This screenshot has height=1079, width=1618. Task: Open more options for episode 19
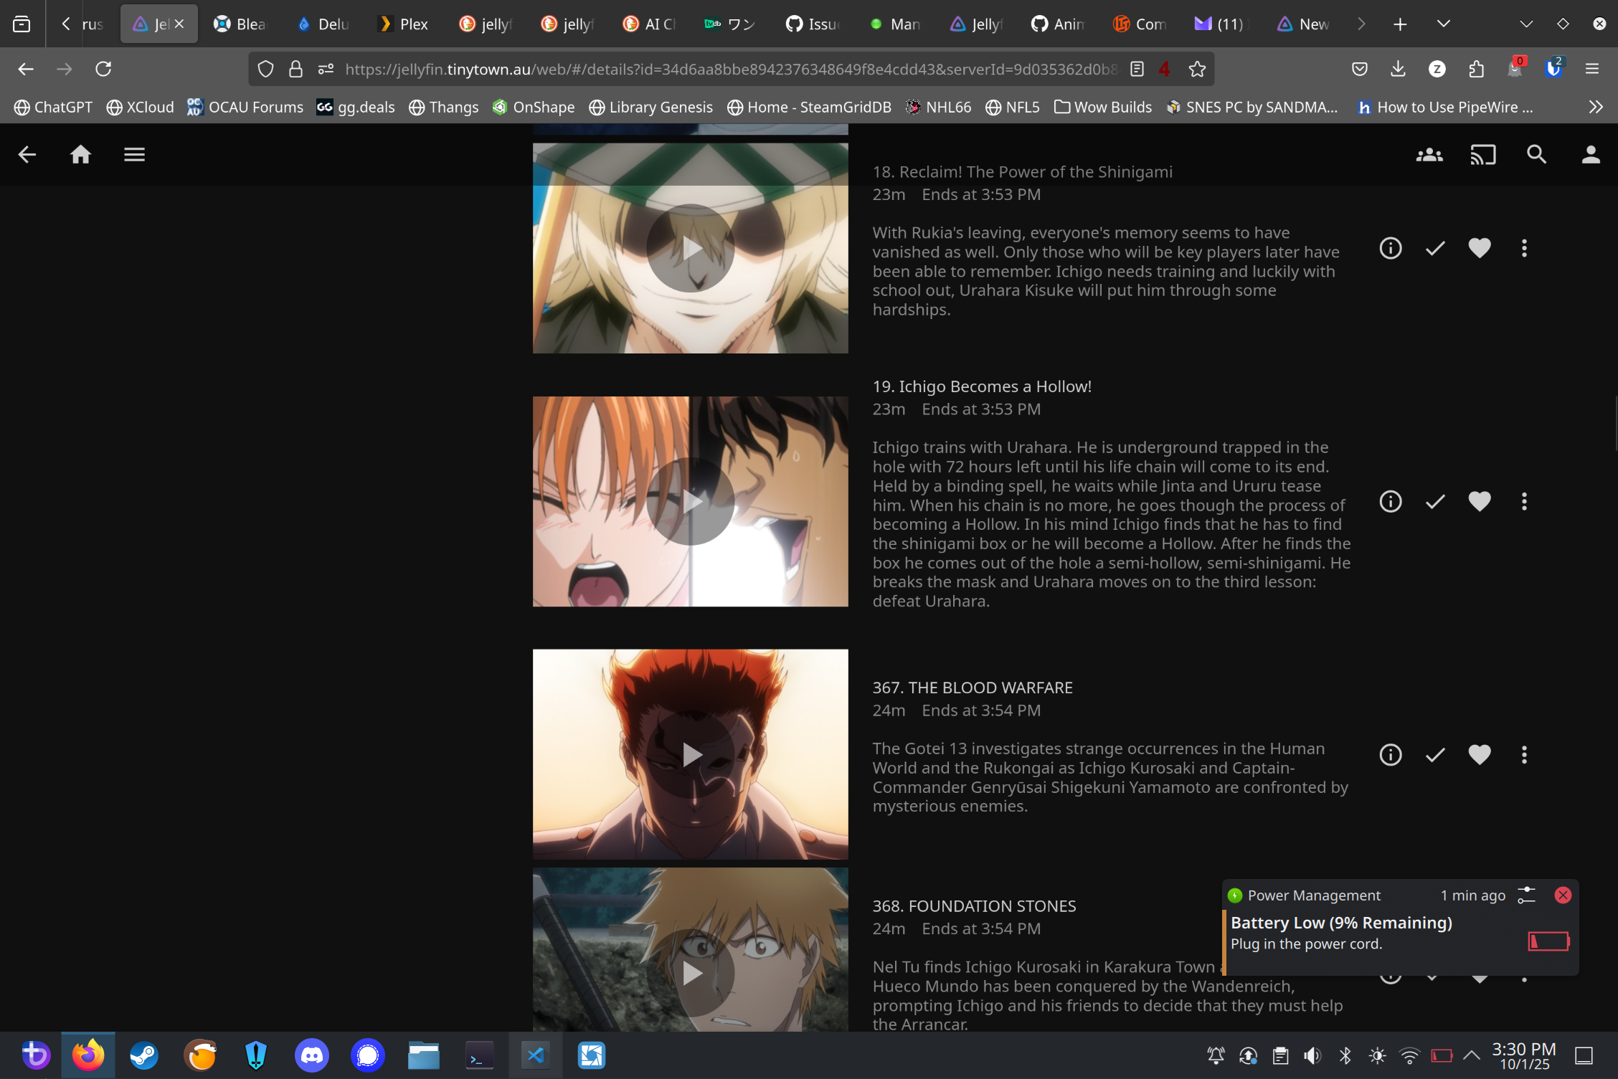pos(1524,501)
